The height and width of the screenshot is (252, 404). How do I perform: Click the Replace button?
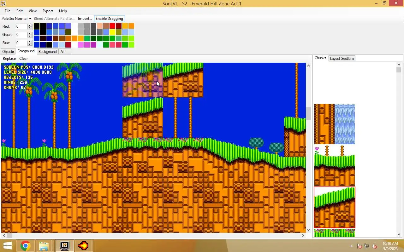(x=9, y=59)
